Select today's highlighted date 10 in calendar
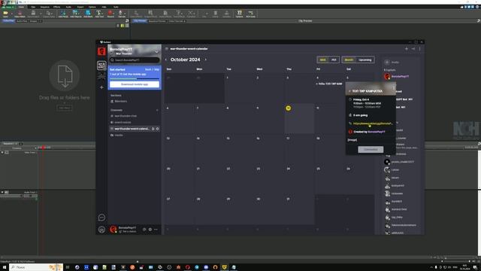The height and width of the screenshot is (271, 481). click(x=288, y=108)
